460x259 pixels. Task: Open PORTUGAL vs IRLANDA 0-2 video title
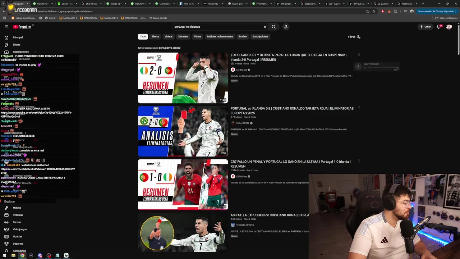coord(292,110)
